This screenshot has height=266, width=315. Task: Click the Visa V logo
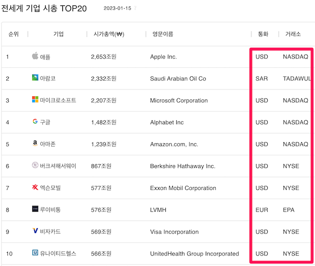click(35, 231)
